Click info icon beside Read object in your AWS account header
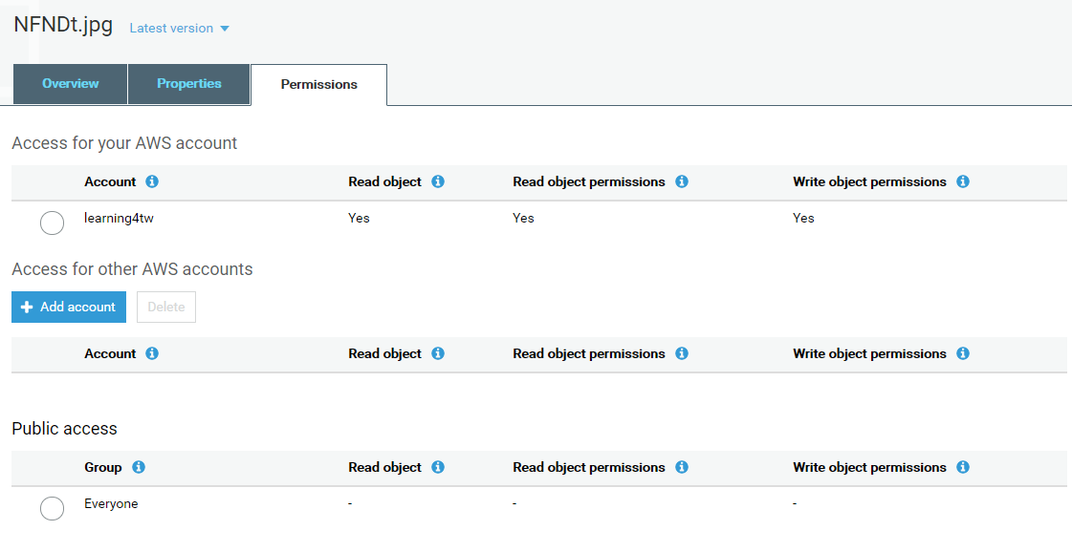 (x=438, y=181)
